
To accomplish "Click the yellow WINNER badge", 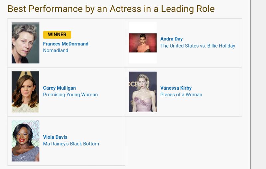I will [57, 35].
